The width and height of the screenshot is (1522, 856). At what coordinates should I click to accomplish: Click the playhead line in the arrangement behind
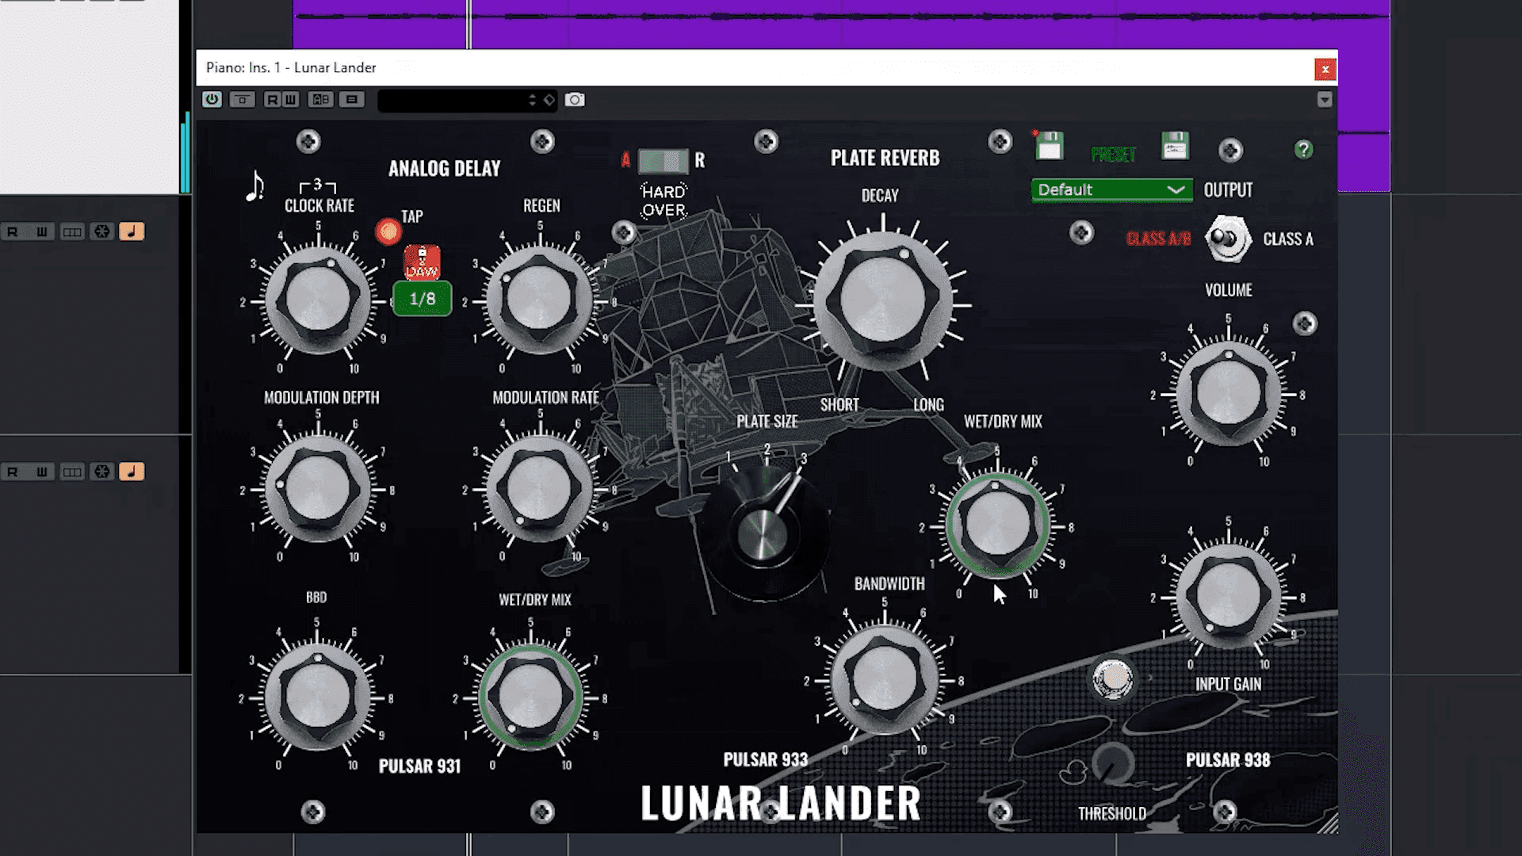468,24
